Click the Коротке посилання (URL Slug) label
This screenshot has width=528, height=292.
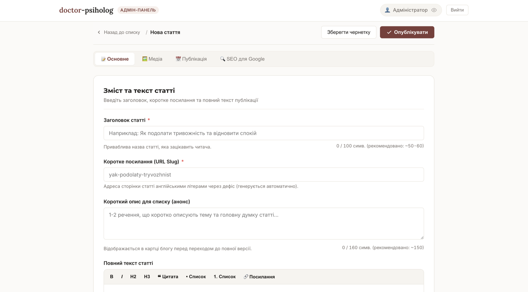[x=141, y=162]
